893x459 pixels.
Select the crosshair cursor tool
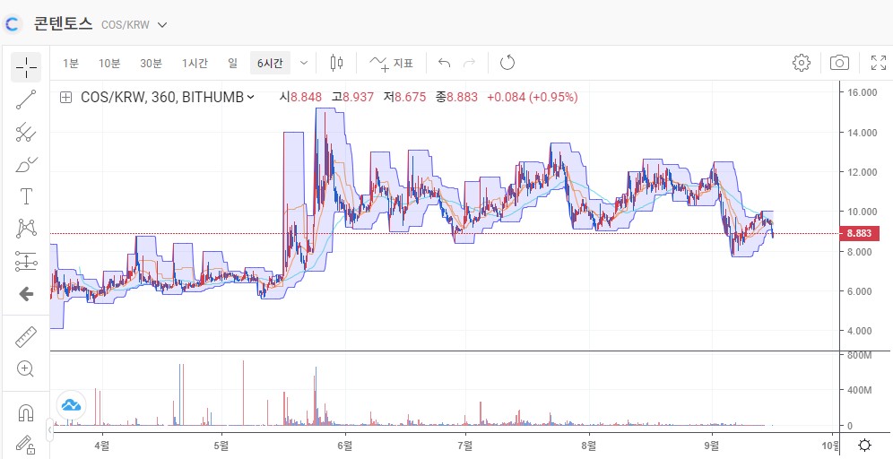point(26,67)
